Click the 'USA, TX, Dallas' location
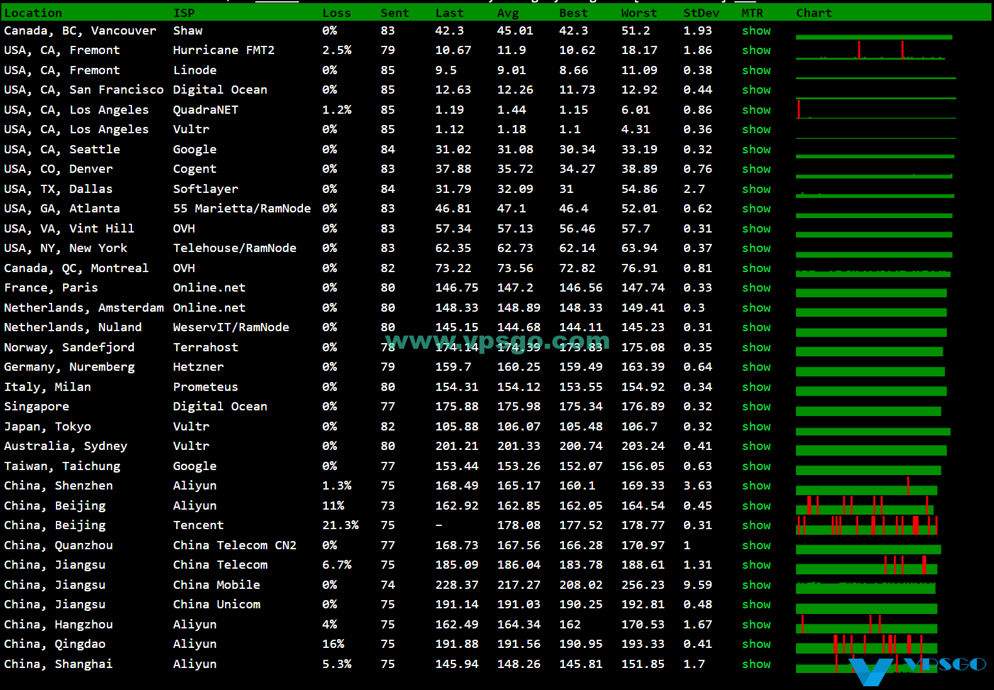This screenshot has height=690, width=994. click(x=58, y=189)
